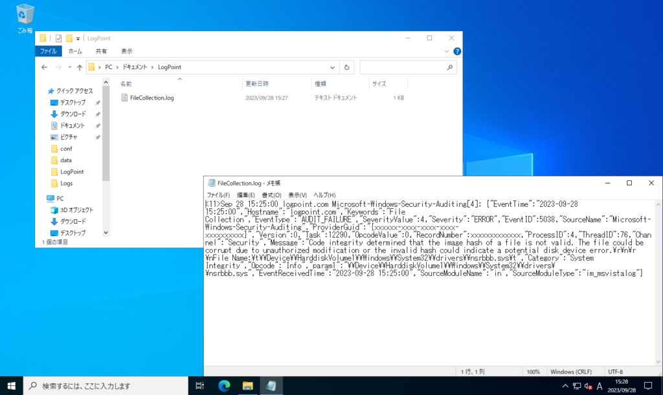Toggle IME input mode A indicator
Screen dimensions: 663x395
(600, 386)
